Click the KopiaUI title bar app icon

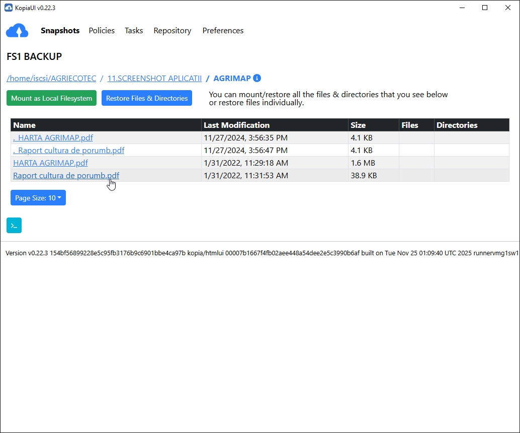click(x=8, y=8)
